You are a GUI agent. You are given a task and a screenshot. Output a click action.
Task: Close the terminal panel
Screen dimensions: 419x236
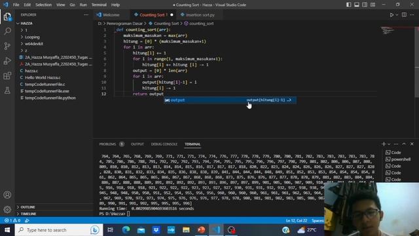[412, 144]
